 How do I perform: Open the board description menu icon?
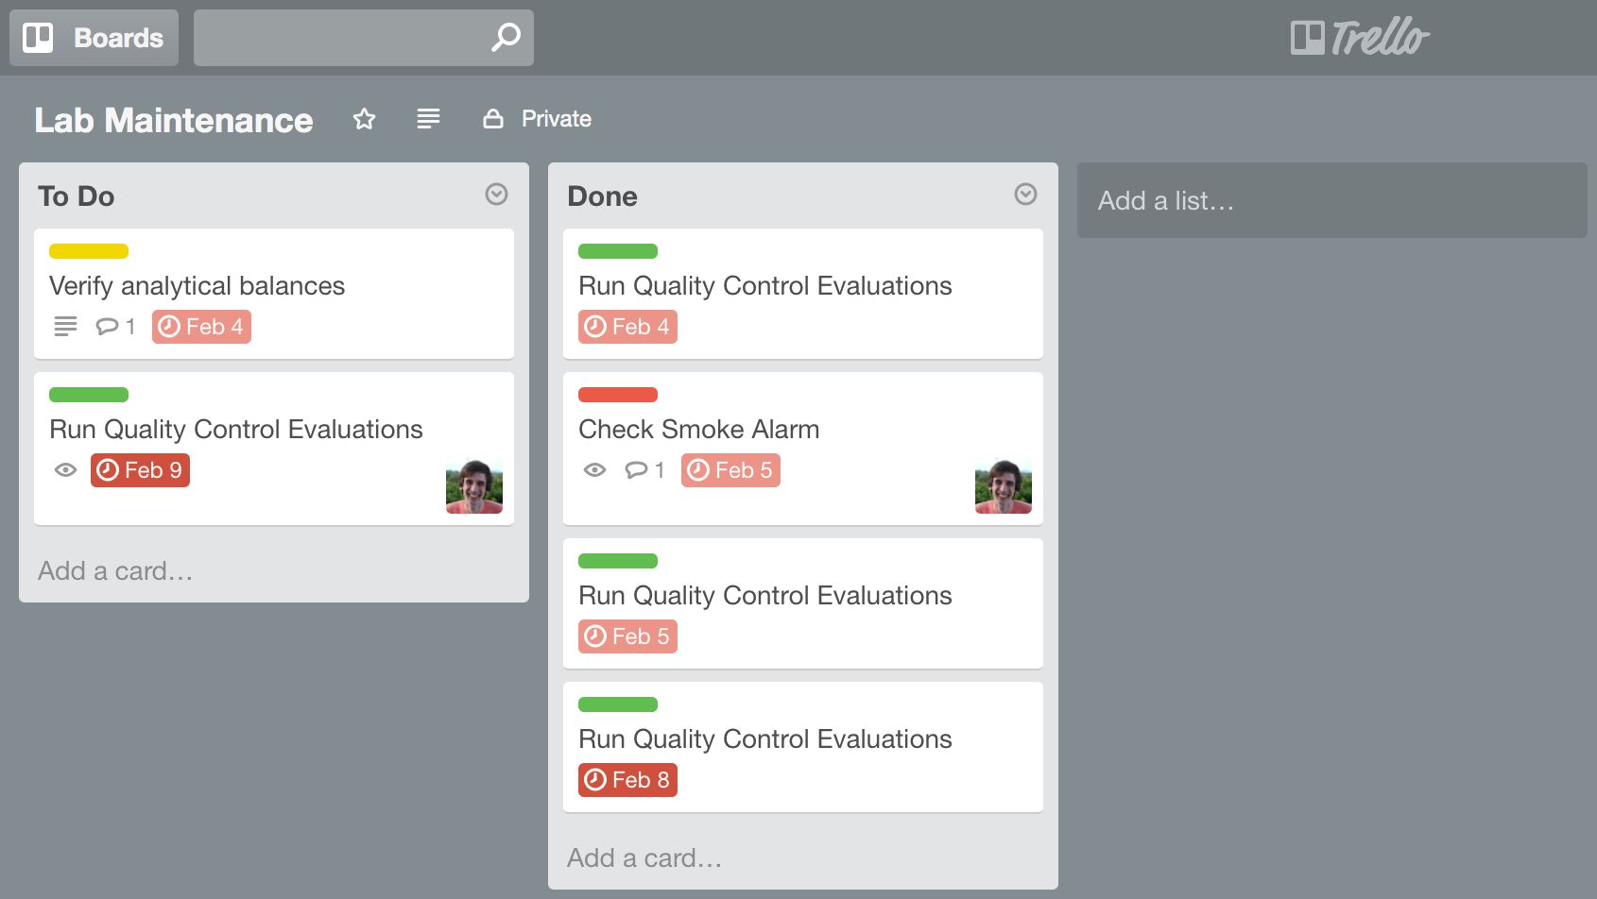tap(428, 119)
